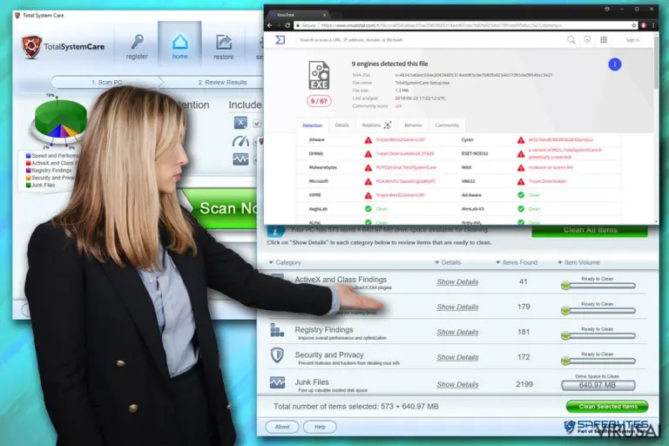Show Details for ActiveX and Class Findings

[x=457, y=281]
